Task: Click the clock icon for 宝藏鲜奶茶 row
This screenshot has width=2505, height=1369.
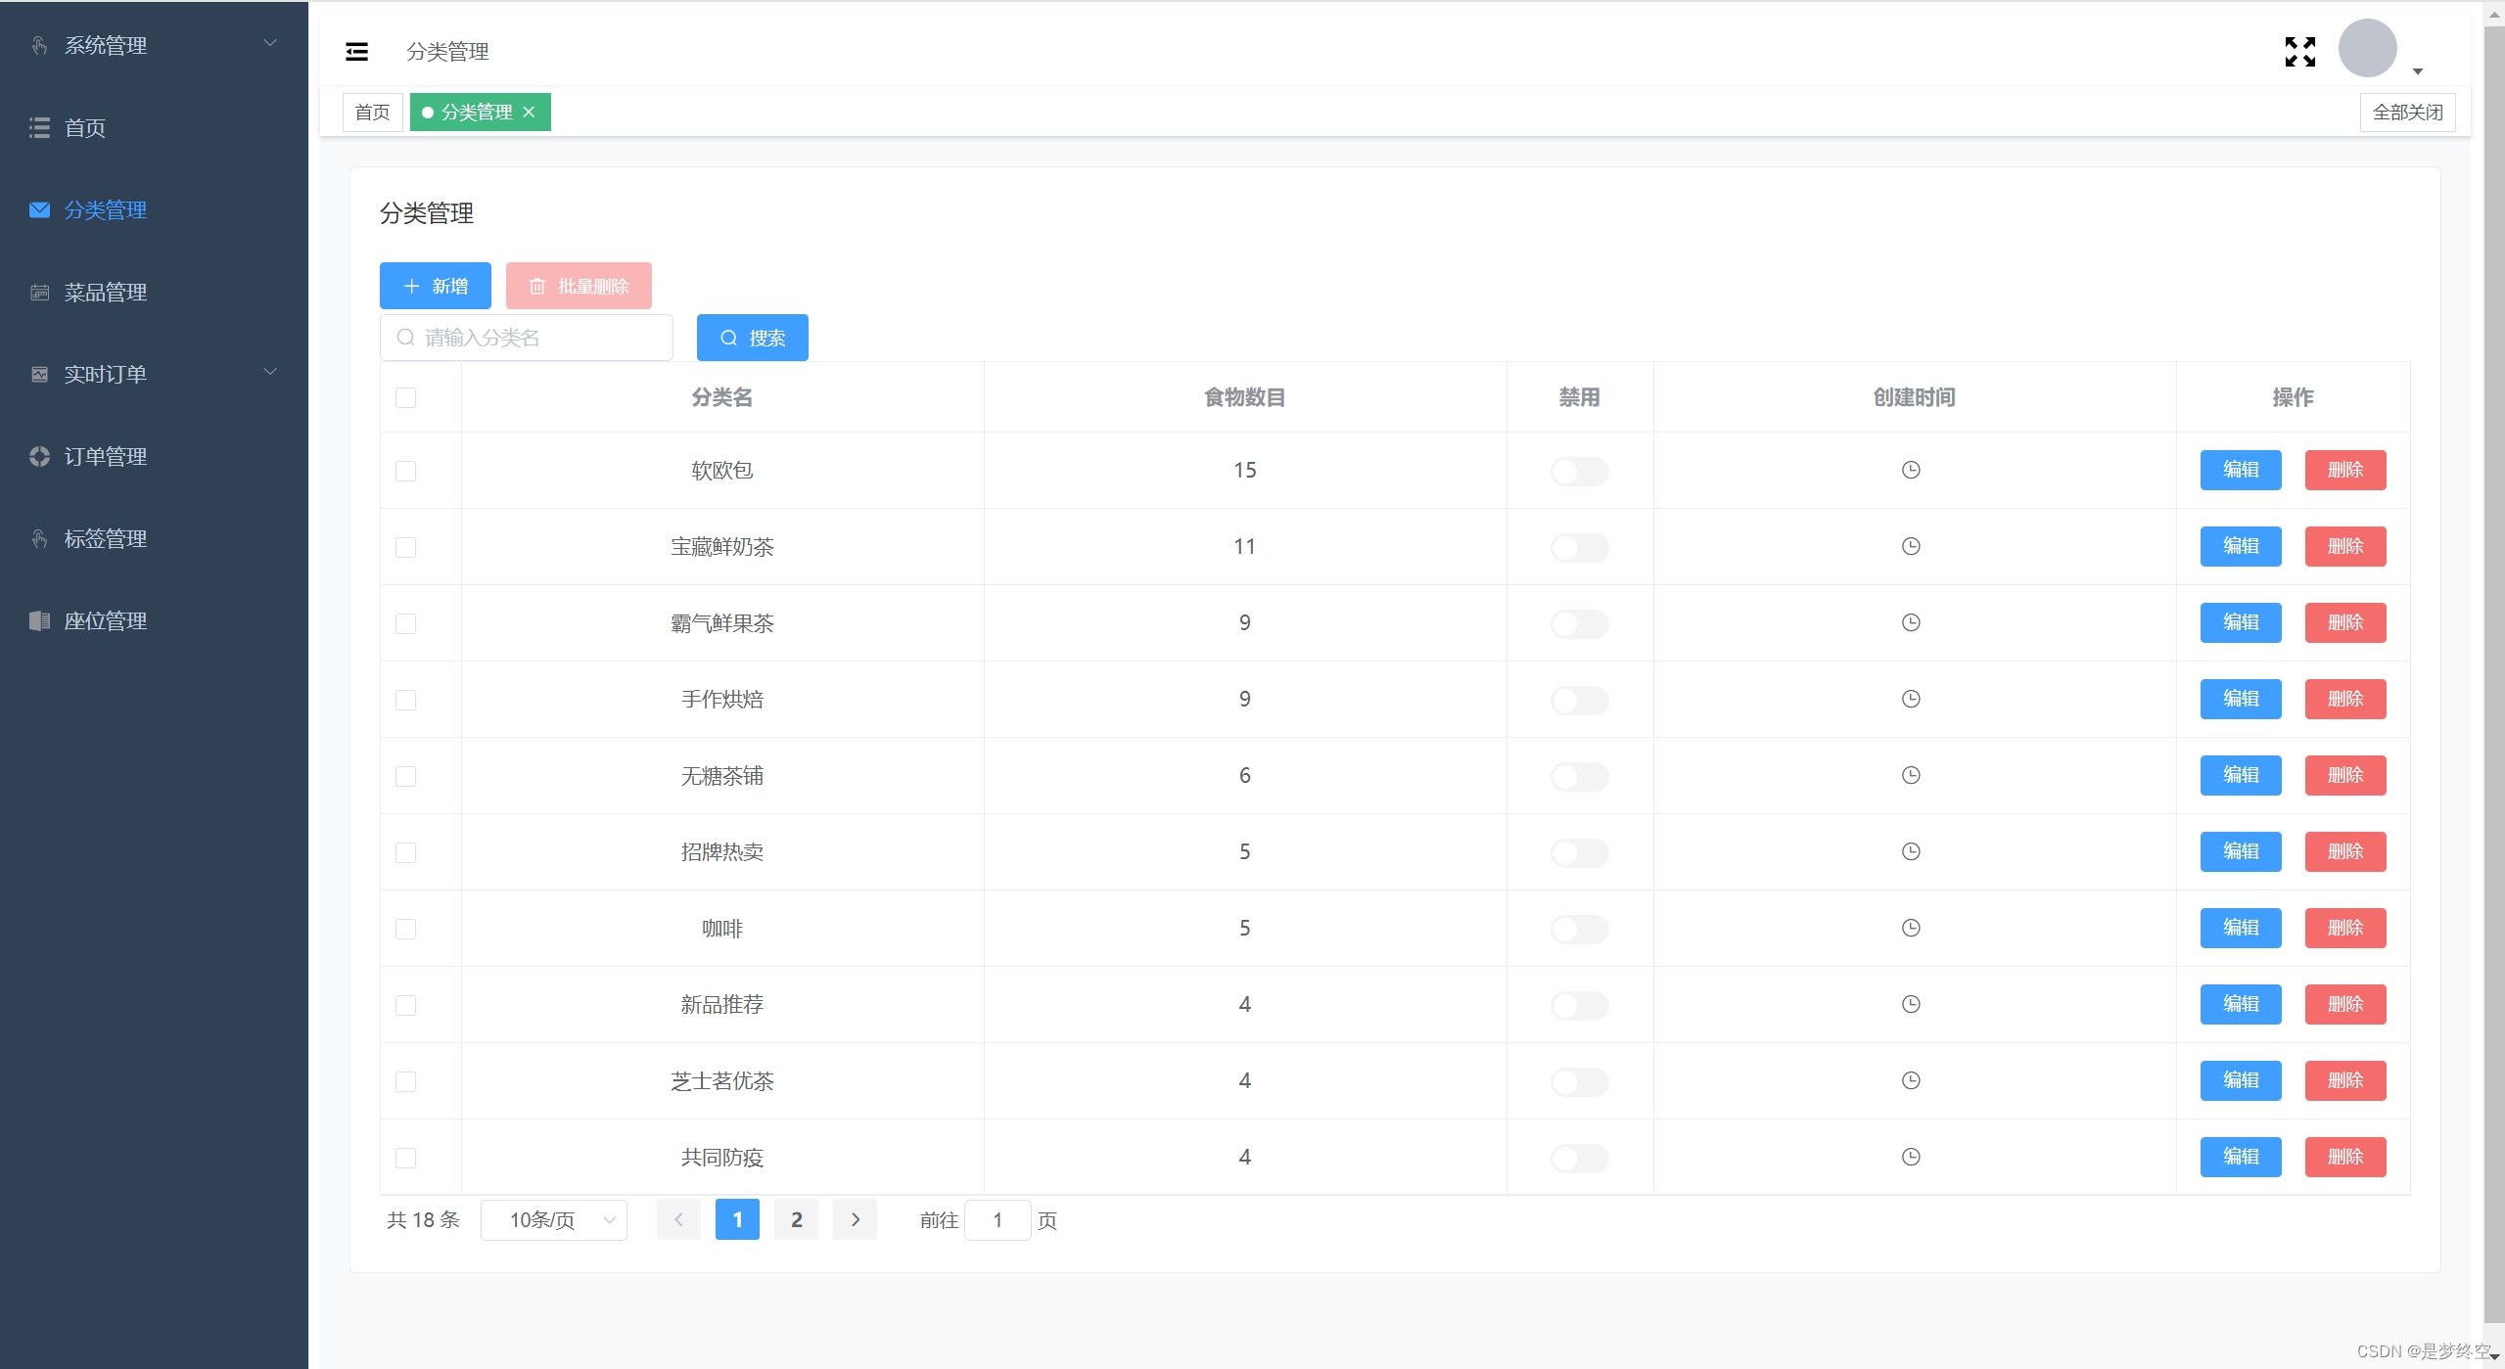Action: point(1911,546)
